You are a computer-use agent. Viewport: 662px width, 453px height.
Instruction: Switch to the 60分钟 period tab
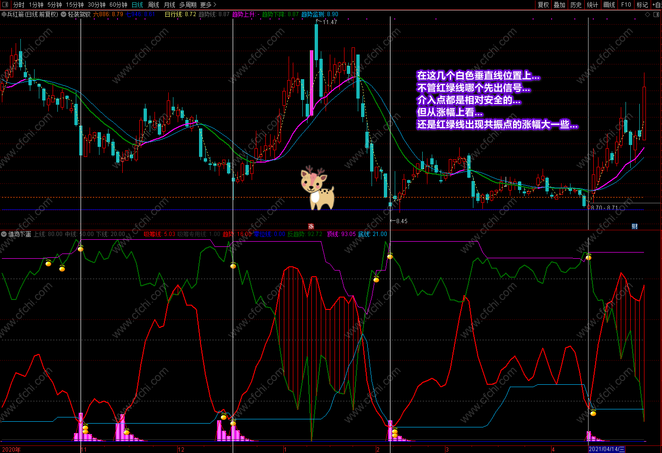pyautogui.click(x=118, y=5)
